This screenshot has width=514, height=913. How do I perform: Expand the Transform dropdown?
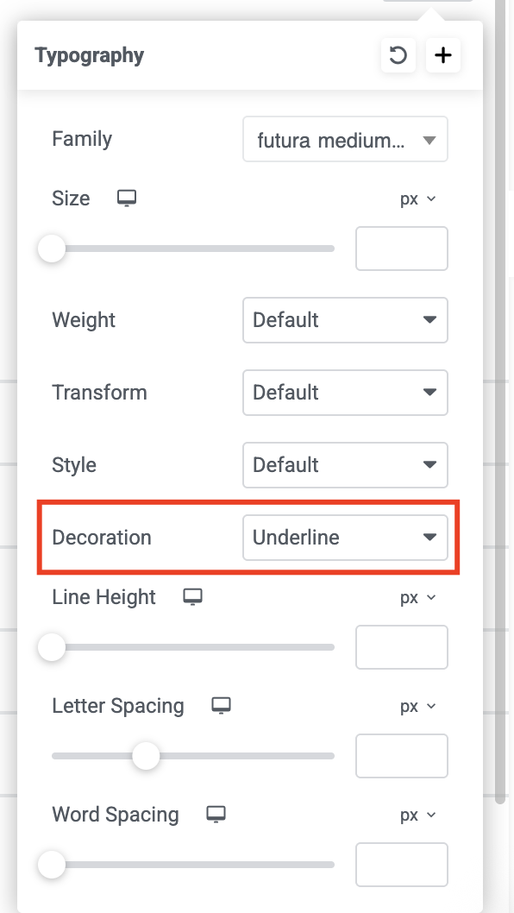(345, 393)
